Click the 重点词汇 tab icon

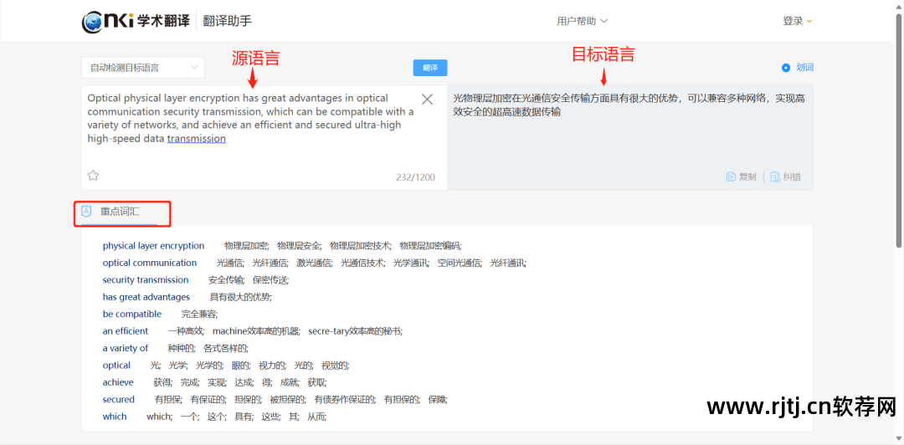click(x=87, y=211)
